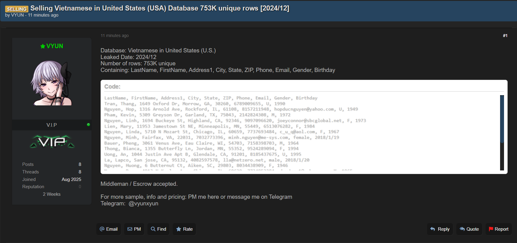Click the VYUN author link under thread title

coord(17,15)
